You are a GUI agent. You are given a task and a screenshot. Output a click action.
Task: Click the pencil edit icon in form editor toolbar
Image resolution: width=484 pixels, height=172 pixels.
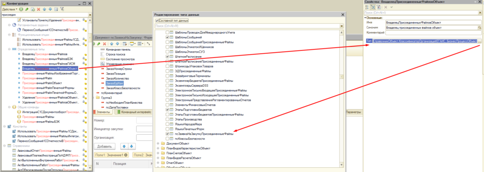[x=99, y=44]
